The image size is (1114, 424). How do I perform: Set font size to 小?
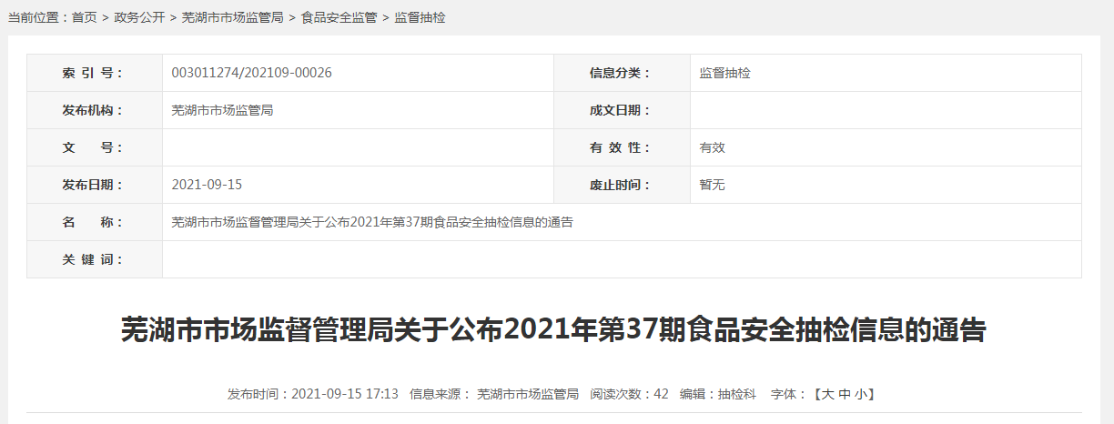tap(861, 394)
